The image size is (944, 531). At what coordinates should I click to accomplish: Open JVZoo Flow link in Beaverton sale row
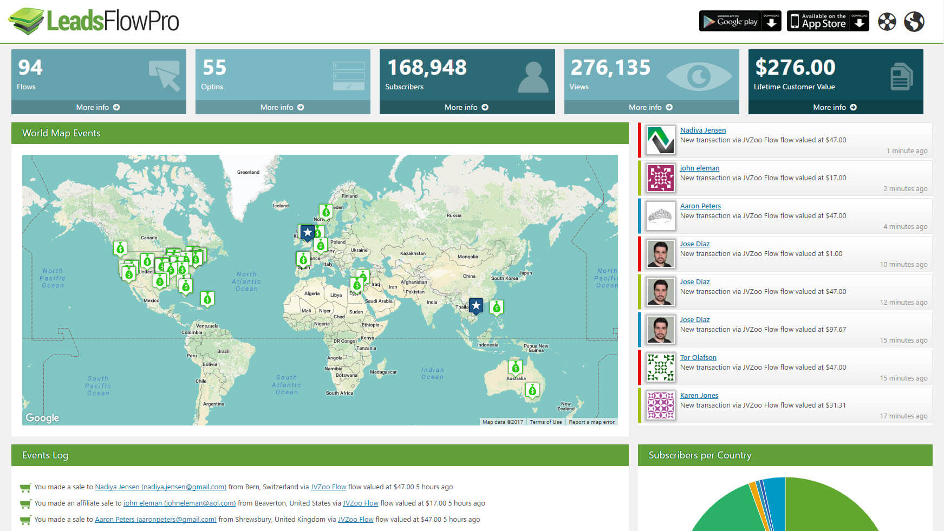pyautogui.click(x=361, y=503)
